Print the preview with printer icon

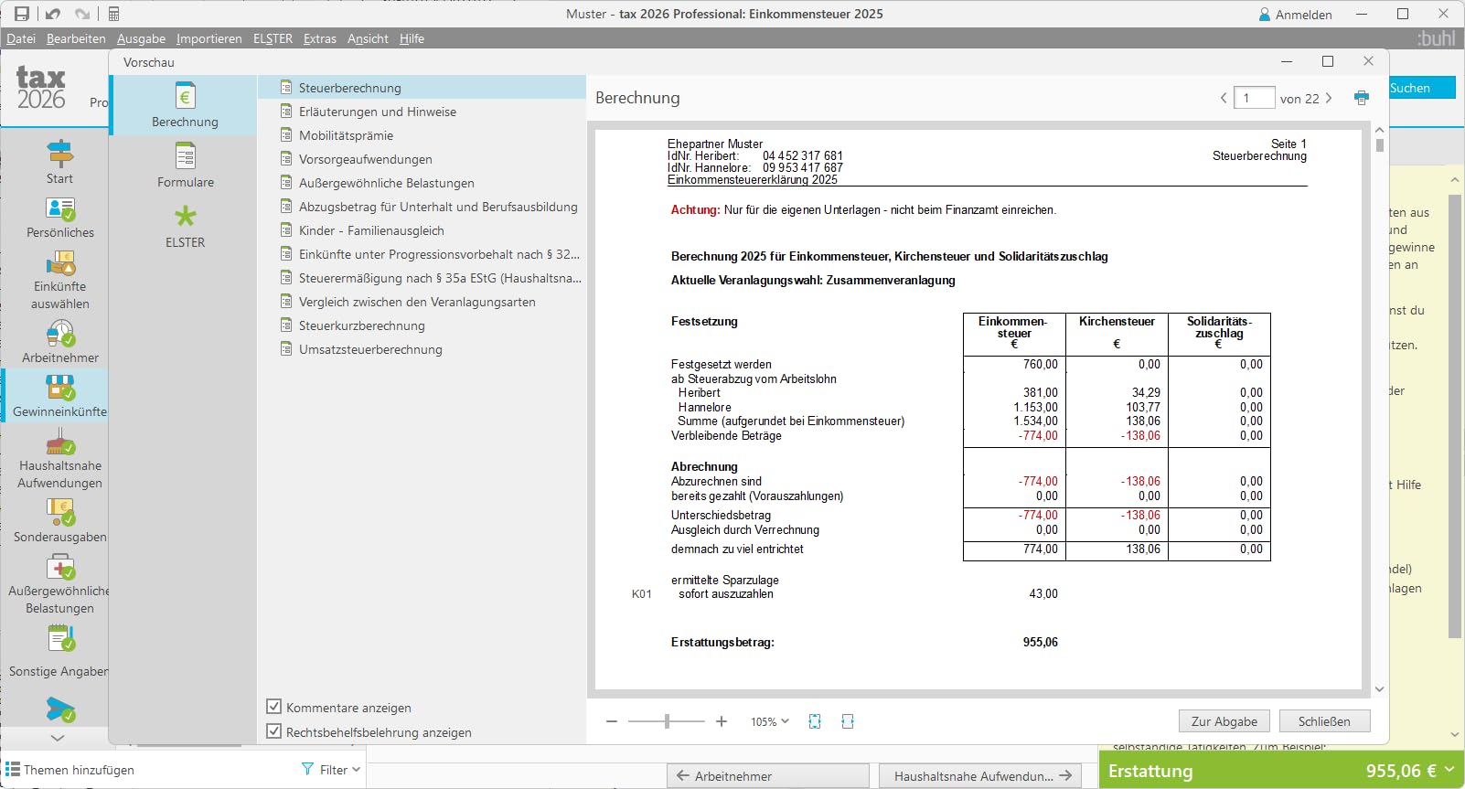point(1362,98)
